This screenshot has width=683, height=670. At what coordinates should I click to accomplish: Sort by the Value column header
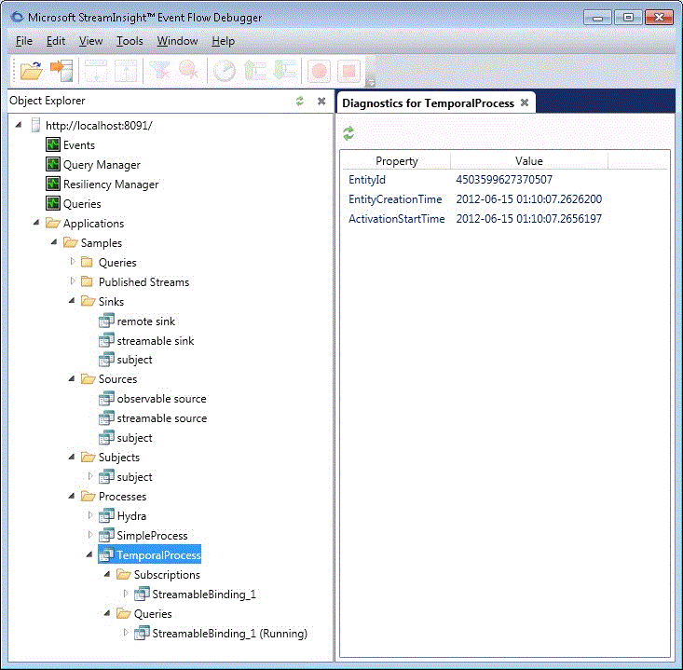click(x=529, y=161)
